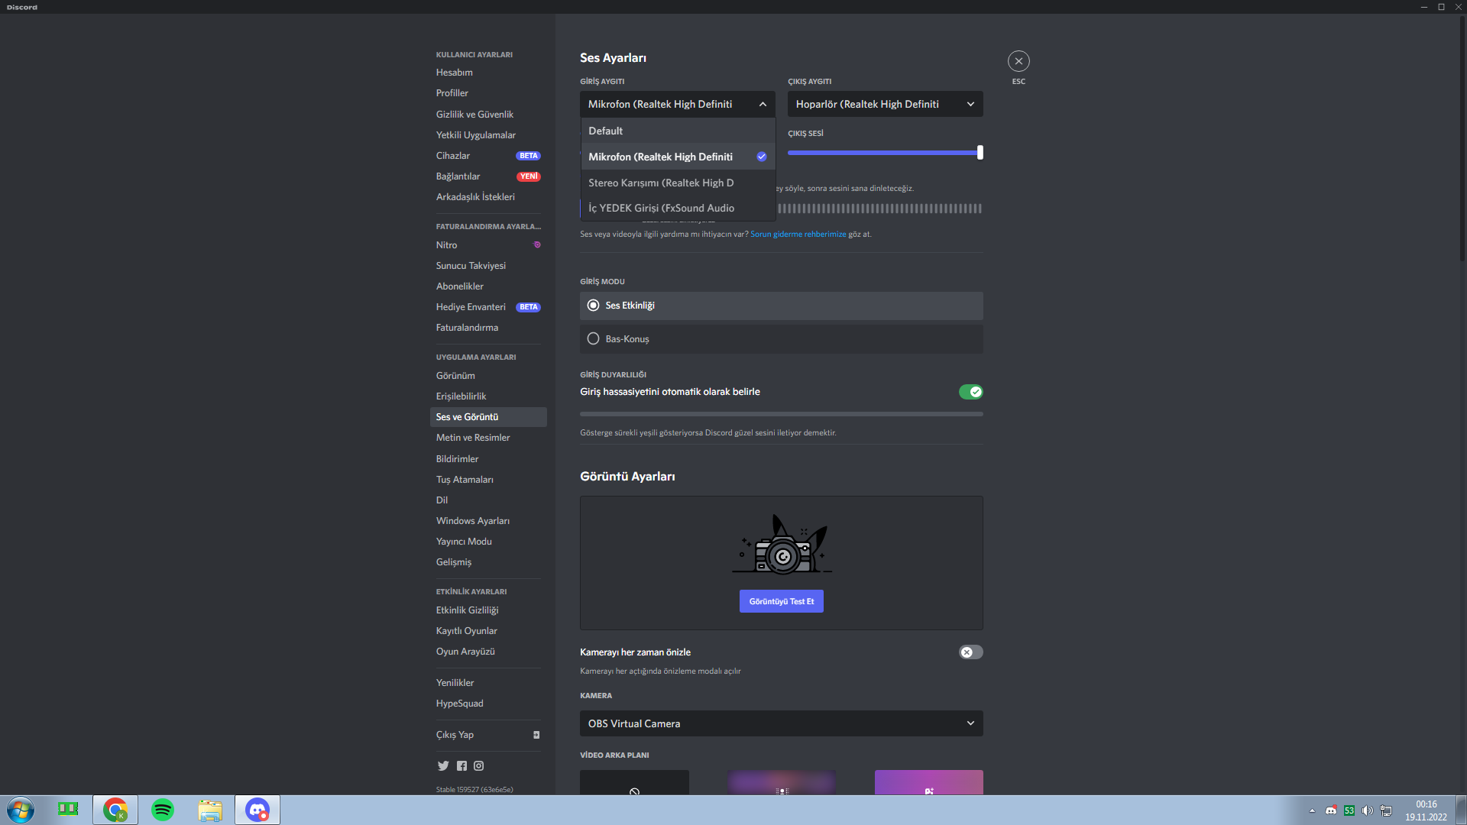Click the Discord tray icon in system tray
The height and width of the screenshot is (825, 1467).
1331,810
